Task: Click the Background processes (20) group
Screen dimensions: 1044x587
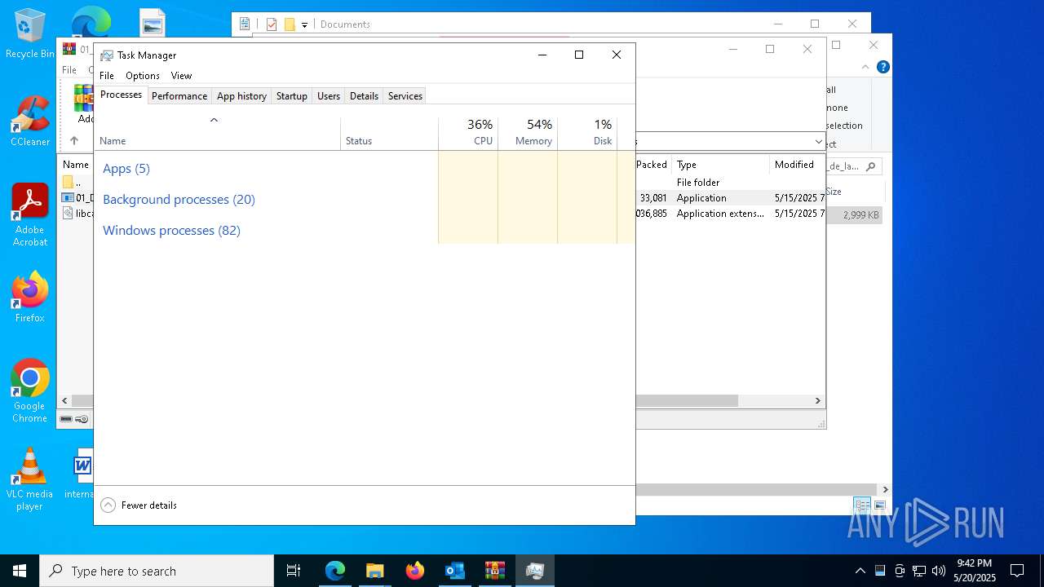Action: (x=179, y=200)
